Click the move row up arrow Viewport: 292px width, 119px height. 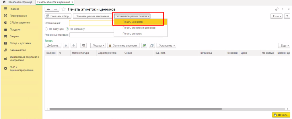pyautogui.click(x=66, y=45)
